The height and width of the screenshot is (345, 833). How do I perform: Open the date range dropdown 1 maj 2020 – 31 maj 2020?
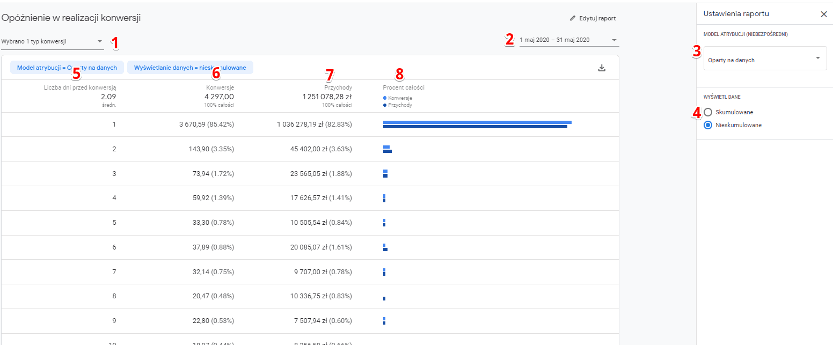[x=569, y=40]
